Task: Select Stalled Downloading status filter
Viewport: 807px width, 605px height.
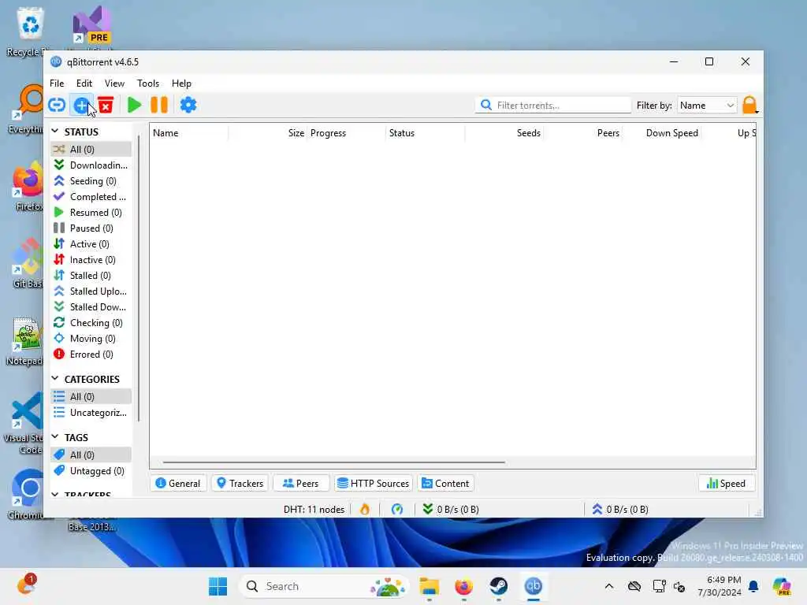Action: [x=91, y=307]
